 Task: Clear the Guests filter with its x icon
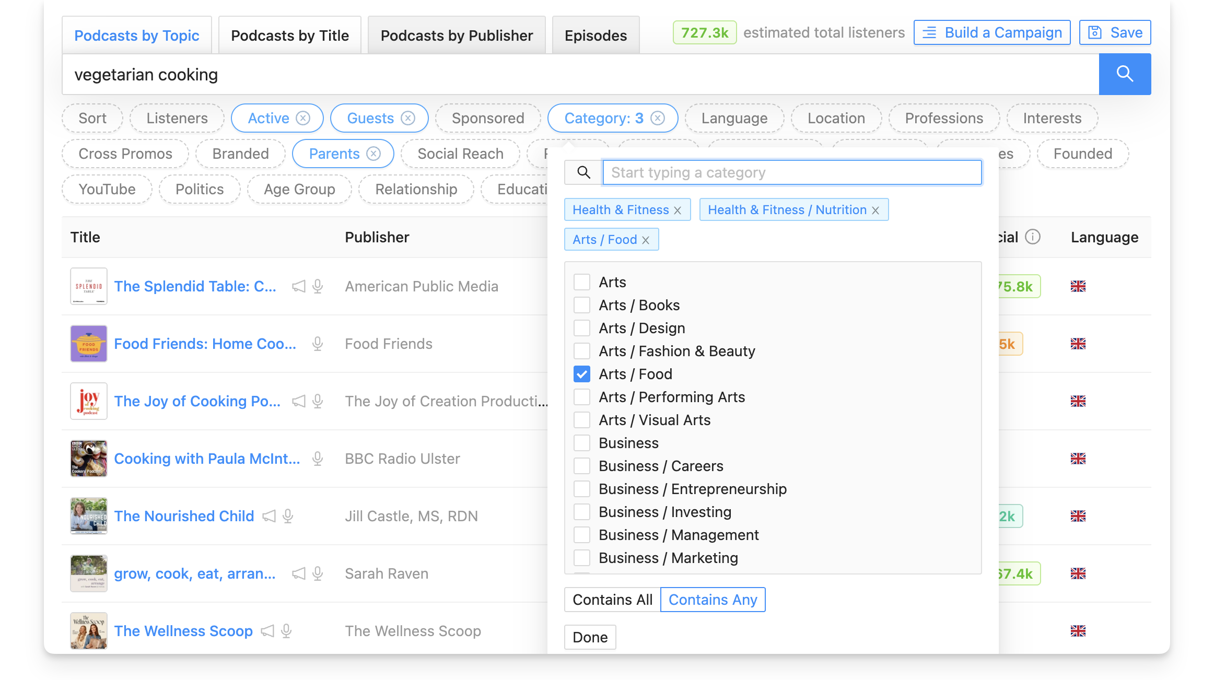tap(408, 118)
